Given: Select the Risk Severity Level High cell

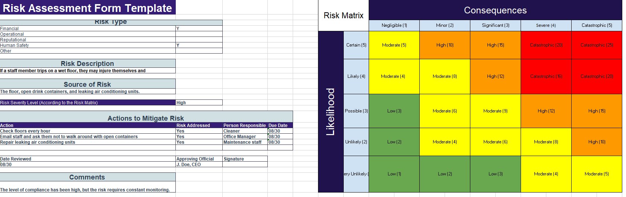Looking at the screenshot, I should (198, 102).
